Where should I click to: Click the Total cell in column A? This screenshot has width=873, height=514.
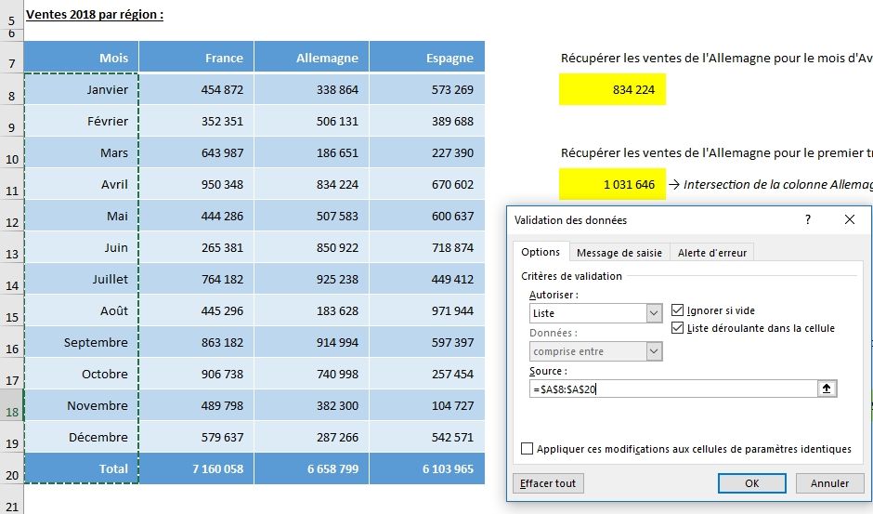click(81, 469)
